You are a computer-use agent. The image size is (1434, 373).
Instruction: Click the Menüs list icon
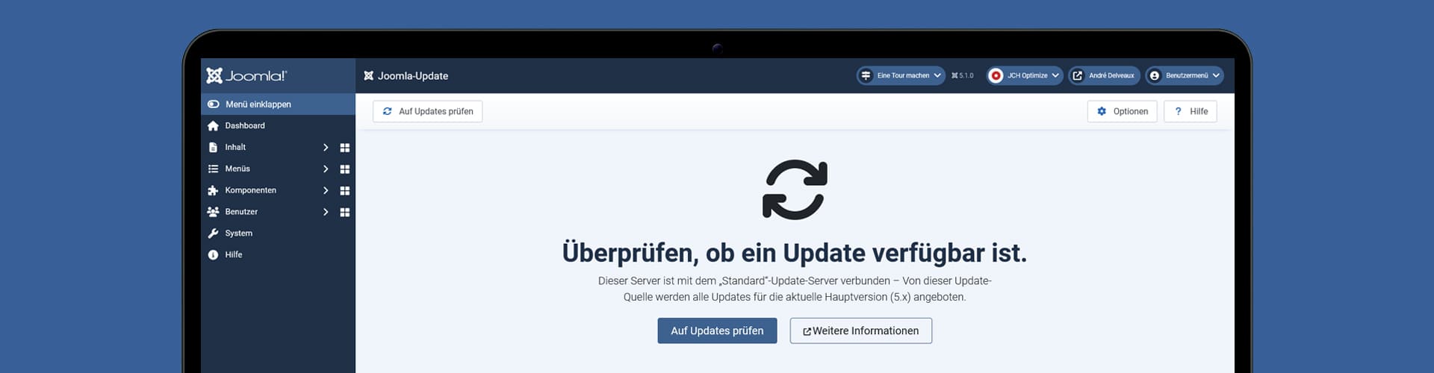point(213,169)
